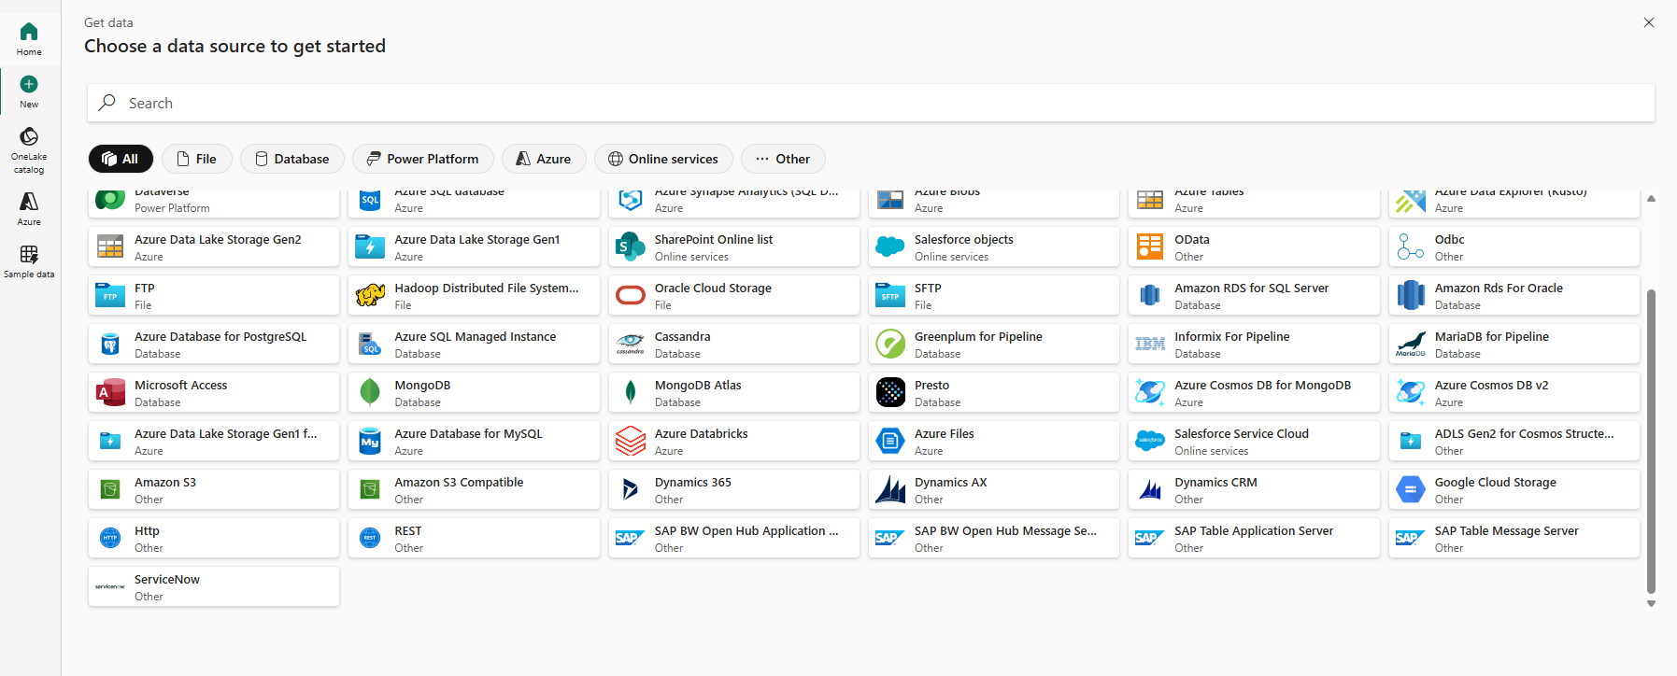Select the Microsoft Access icon
Viewport: 1677px width, 676px height.
click(110, 393)
